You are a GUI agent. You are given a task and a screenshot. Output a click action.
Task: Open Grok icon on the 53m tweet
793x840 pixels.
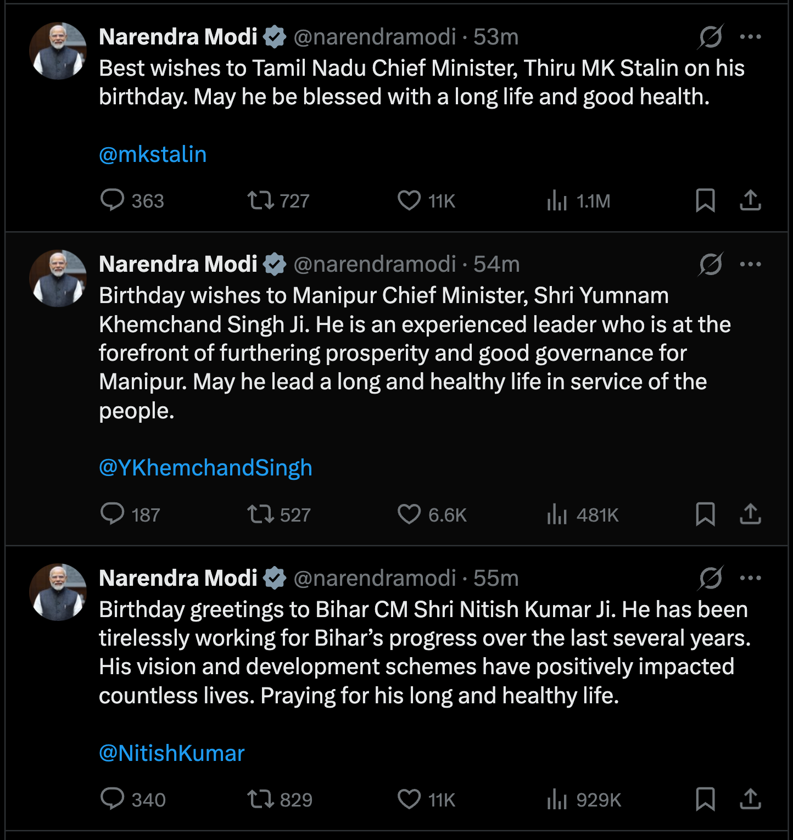[711, 37]
